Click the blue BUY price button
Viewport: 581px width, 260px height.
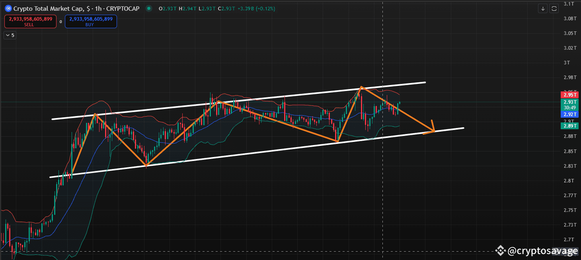point(91,21)
